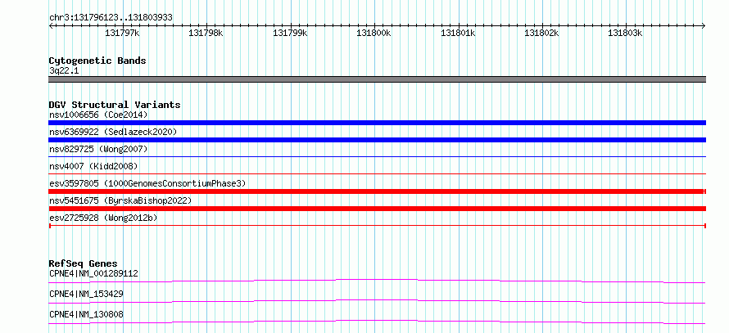Open transcript CPNE4|NM_153429 label

pyautogui.click(x=86, y=294)
